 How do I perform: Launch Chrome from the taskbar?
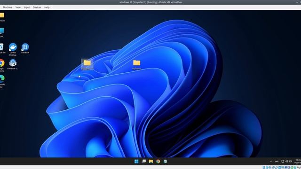(x=158, y=161)
